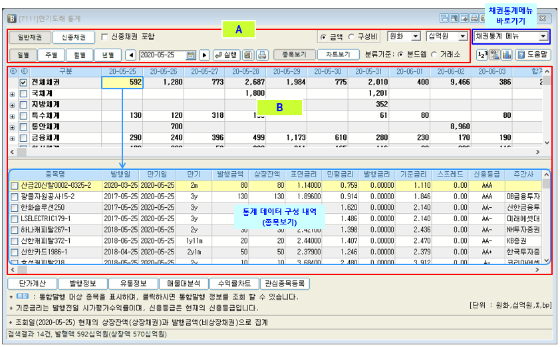Image resolution: width=560 pixels, height=347 pixels.
Task: Click the 광물자원공사15-2 row name
Action: pos(47,196)
